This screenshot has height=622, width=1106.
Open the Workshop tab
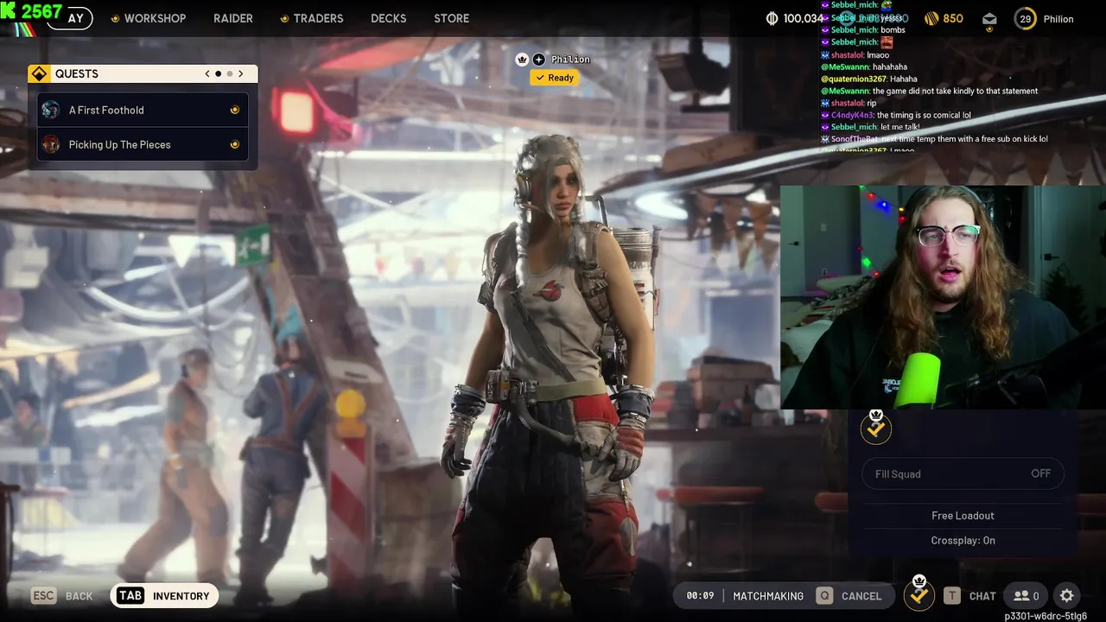coord(155,18)
